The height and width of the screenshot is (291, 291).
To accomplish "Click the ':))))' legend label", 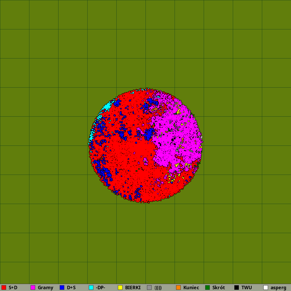I will pos(158,288).
